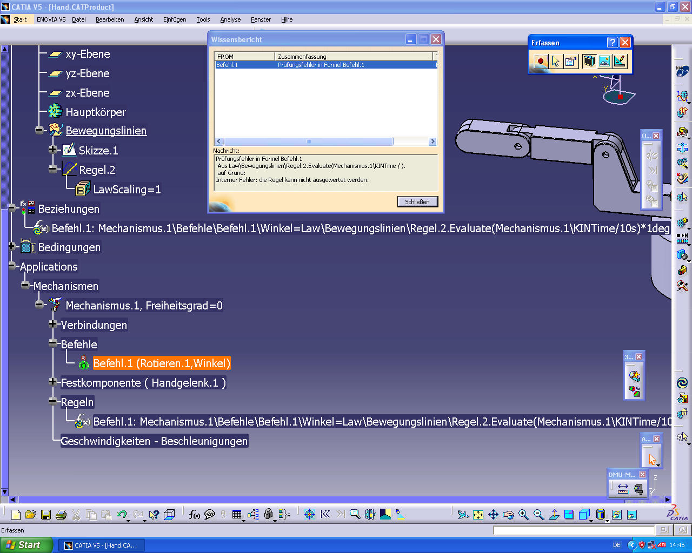Click the DE language indicator in system tray
692x553 pixels.
(x=617, y=545)
